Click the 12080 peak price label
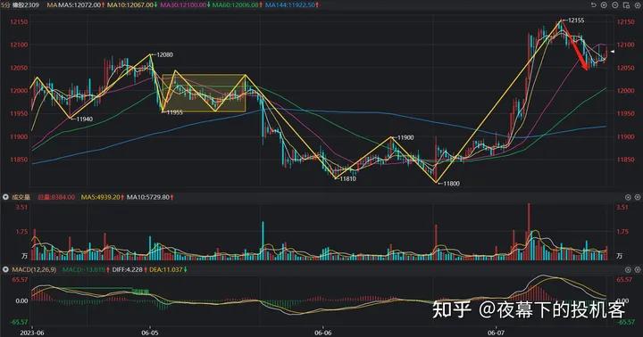 (165, 54)
